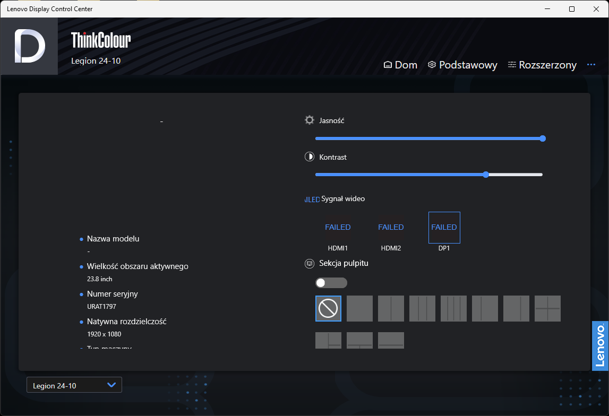This screenshot has width=609, height=416.
Task: Pick the narrow-left wide-right column layout
Action: 485,308
